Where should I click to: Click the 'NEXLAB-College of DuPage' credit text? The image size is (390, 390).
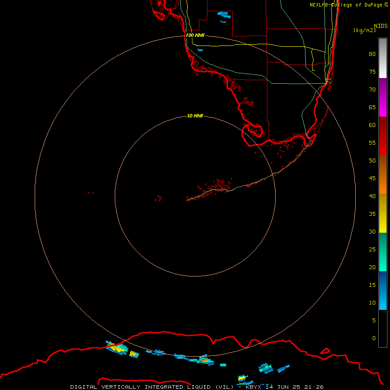(x=346, y=5)
